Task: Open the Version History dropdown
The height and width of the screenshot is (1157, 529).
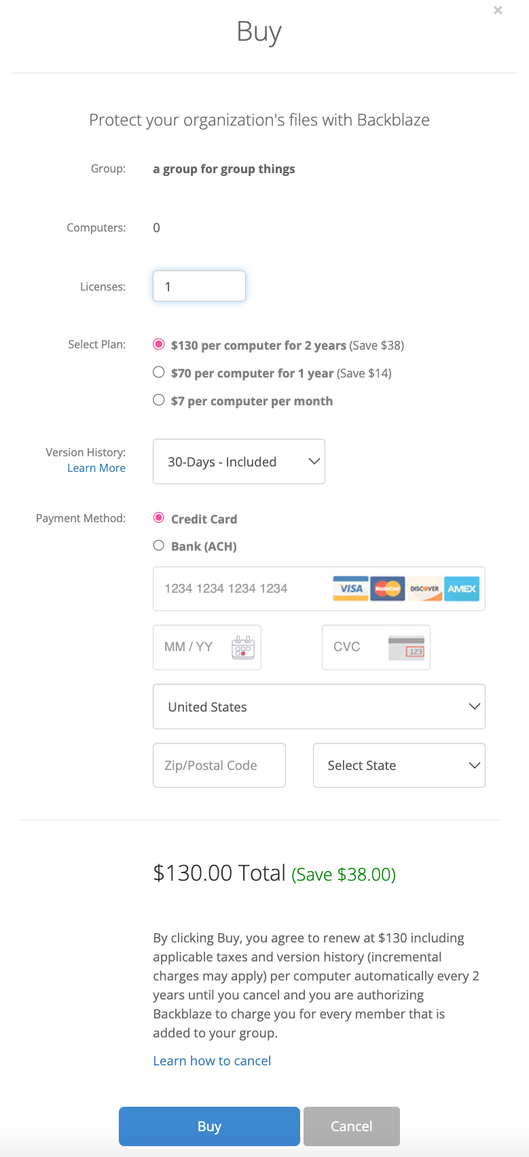Action: coord(239,462)
